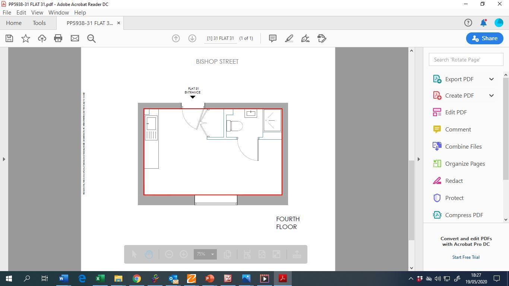
Task: Click the Save file icon
Action: [x=9, y=38]
